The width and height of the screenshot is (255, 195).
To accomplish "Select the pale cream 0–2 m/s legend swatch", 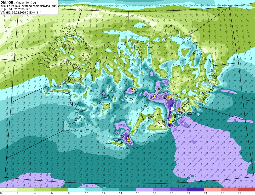I will point(8,190).
